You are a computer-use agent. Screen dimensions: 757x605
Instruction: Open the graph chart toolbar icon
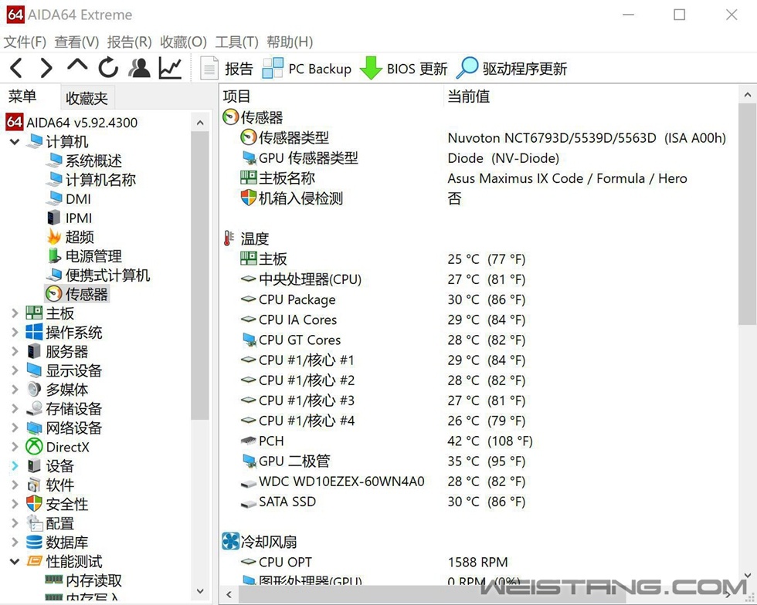(x=171, y=69)
